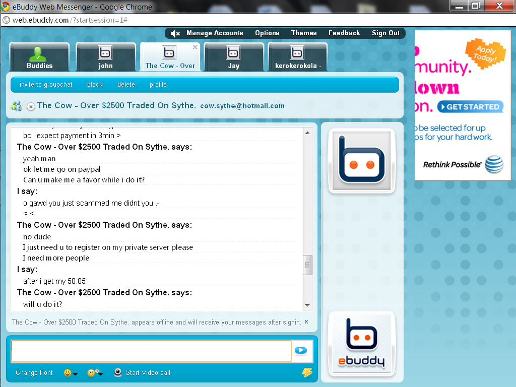Start Video call
This screenshot has height=387, width=516.
click(x=148, y=372)
